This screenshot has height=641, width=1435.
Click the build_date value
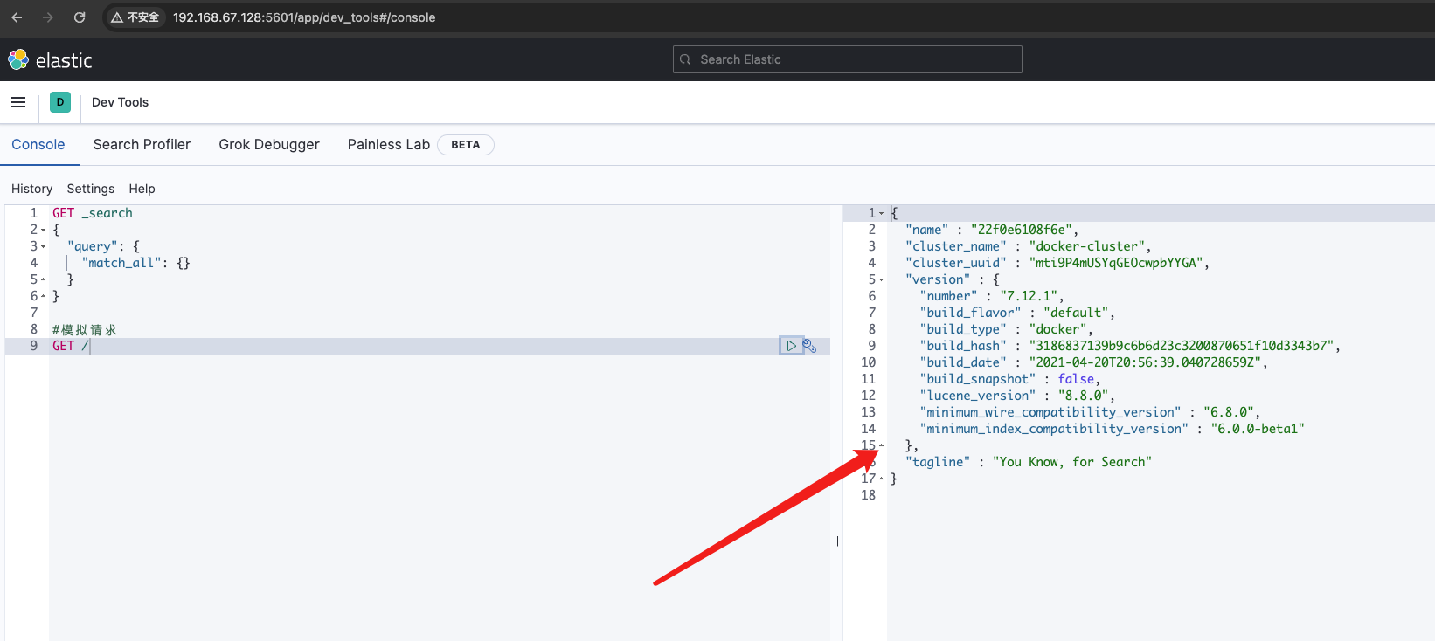coord(1145,362)
